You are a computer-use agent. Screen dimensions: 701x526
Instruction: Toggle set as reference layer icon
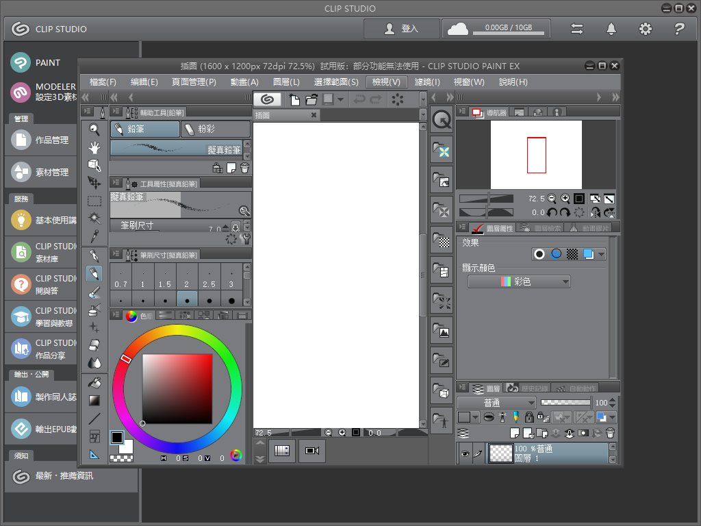(x=502, y=417)
